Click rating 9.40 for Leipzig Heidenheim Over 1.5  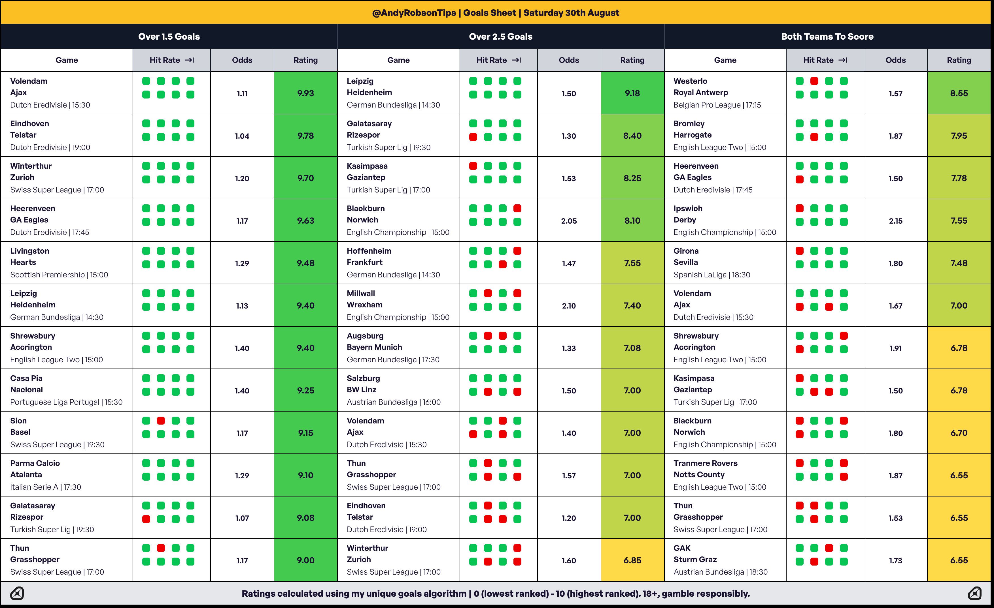click(x=305, y=305)
